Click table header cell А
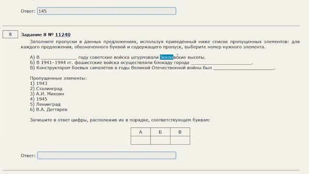This screenshot has width=309, height=174. pos(140,132)
